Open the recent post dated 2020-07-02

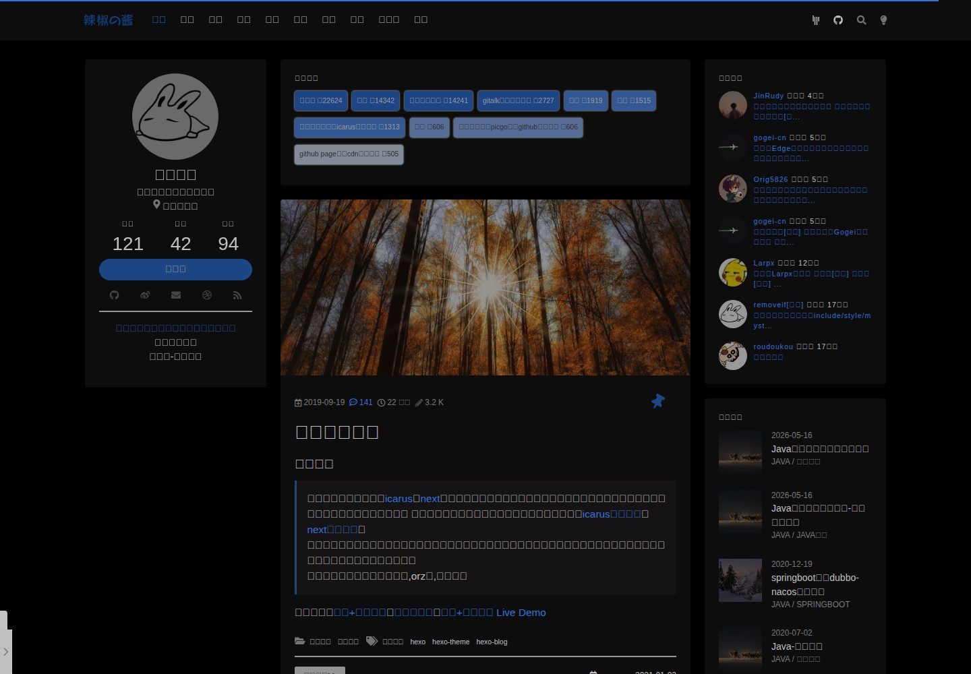[x=796, y=646]
